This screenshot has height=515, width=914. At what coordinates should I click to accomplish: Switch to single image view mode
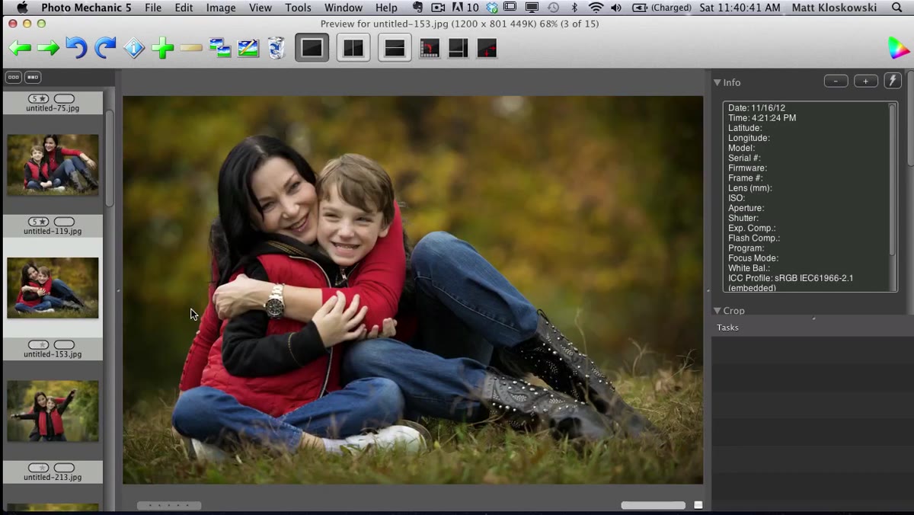[x=312, y=48]
